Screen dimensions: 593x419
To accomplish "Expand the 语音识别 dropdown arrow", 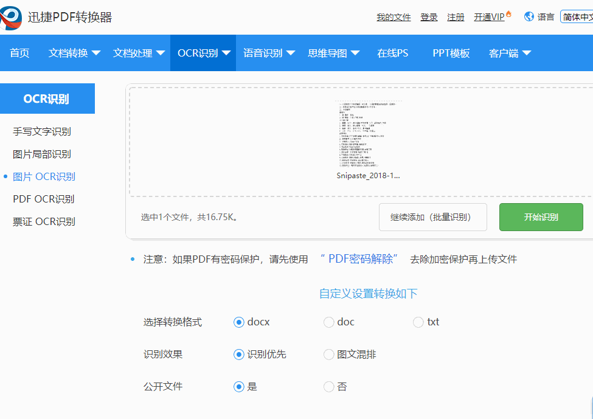I will tap(291, 53).
